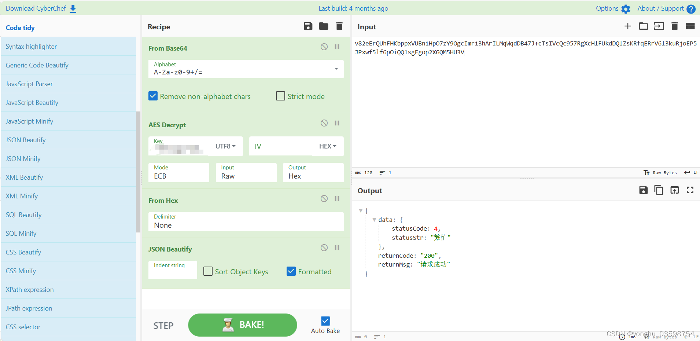Select XML Beautify operation

(69, 177)
